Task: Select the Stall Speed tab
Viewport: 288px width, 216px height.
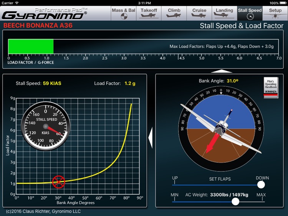Action: coord(250,13)
